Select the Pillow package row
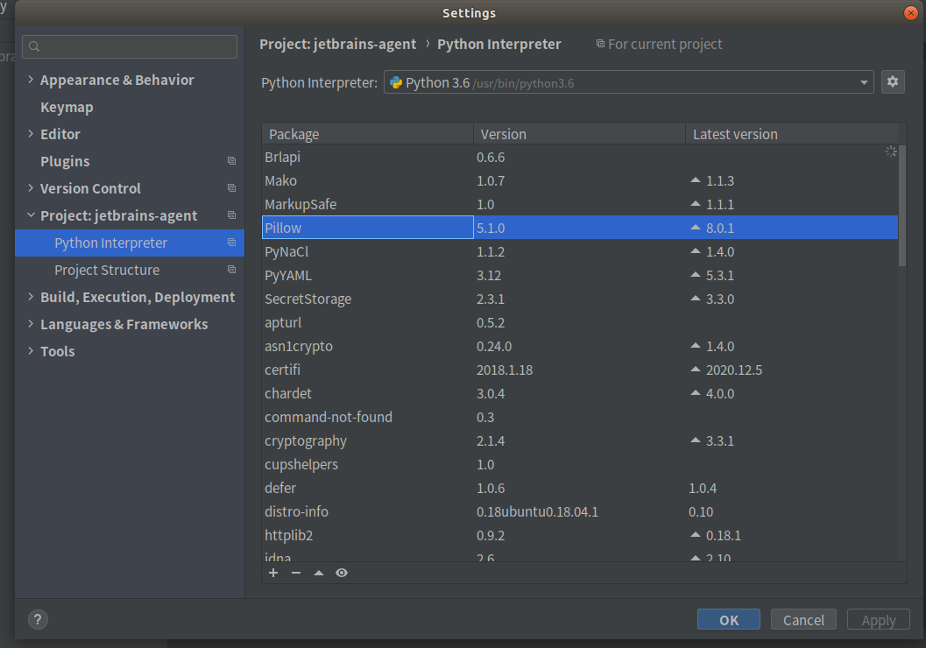 580,228
